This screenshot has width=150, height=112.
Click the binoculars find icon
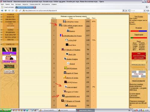(x=148, y=10)
